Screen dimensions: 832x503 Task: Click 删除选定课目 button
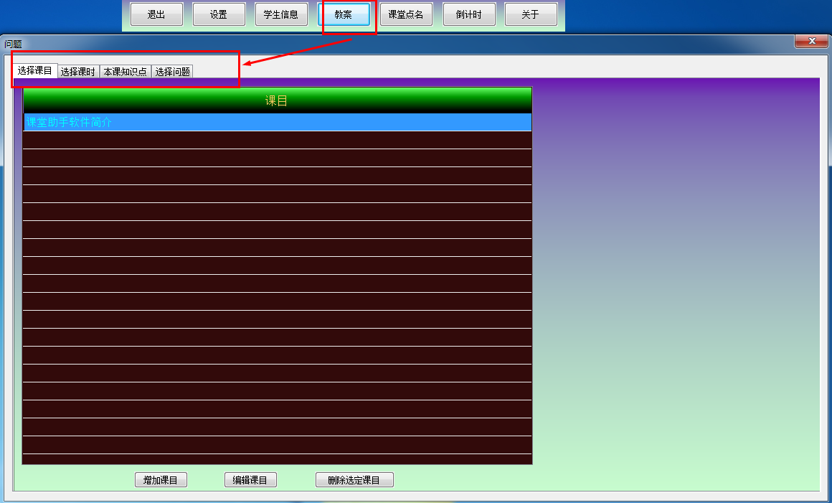pyautogui.click(x=354, y=480)
